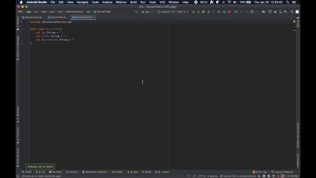Open the Logcat tool window
This screenshot has height=178, width=316.
pyautogui.click(x=162, y=172)
